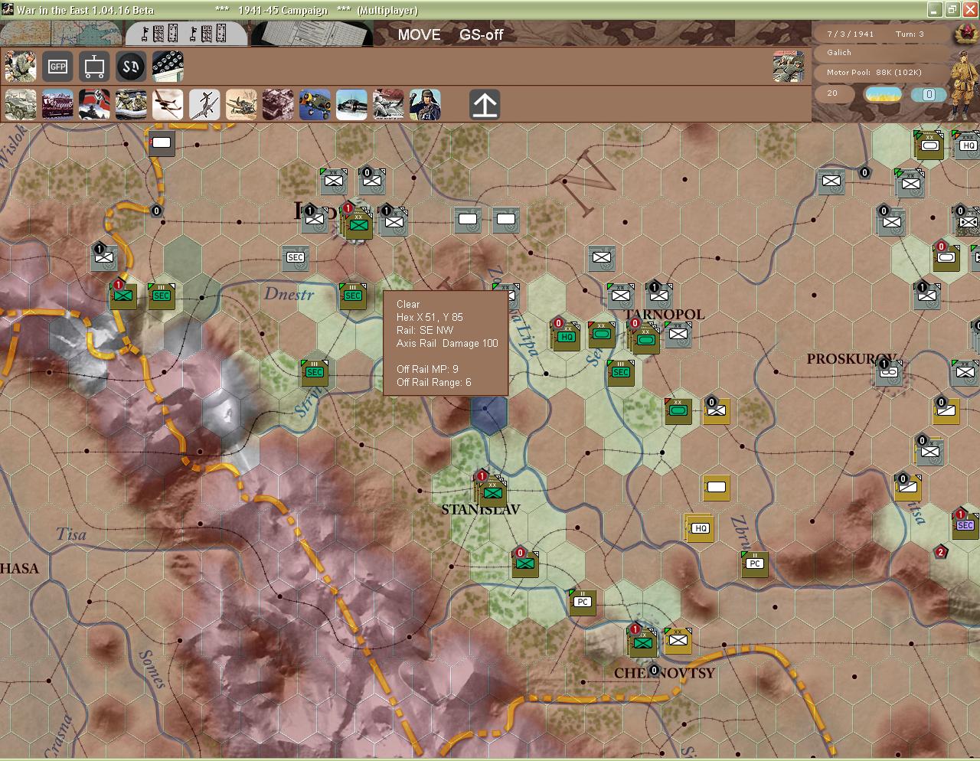Select the rail cart toolbar icon
The width and height of the screenshot is (980, 761).
click(94, 67)
